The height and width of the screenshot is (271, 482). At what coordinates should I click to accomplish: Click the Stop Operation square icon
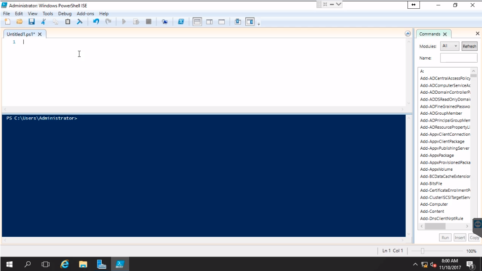149,21
